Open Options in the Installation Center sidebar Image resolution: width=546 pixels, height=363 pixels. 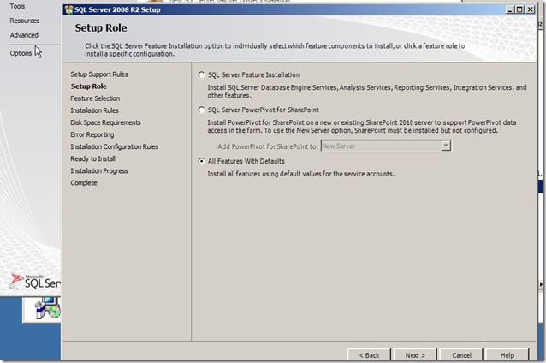coord(21,53)
